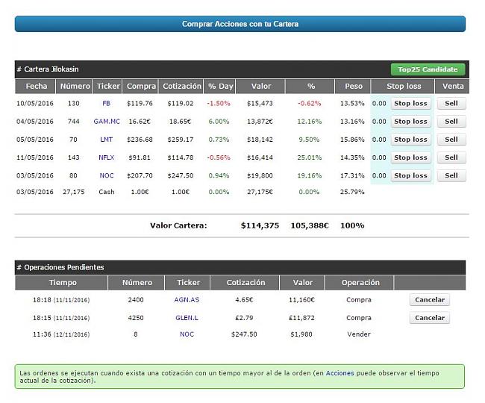Sell the NFLX holding
Image resolution: width=485 pixels, height=403 pixels.
[x=451, y=157]
